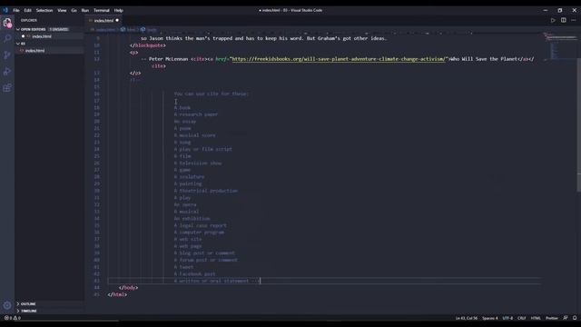Change language mode via HTML indicator
581x327 pixels.
click(536, 318)
